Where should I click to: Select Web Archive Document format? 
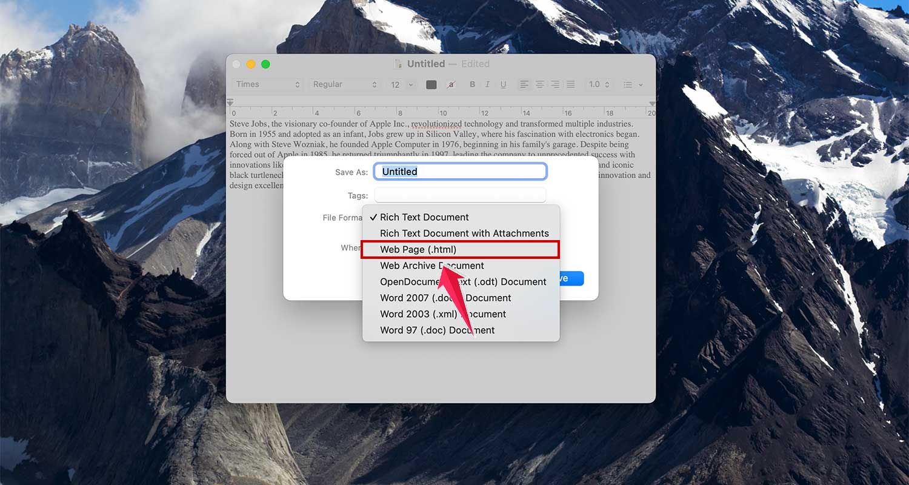431,266
